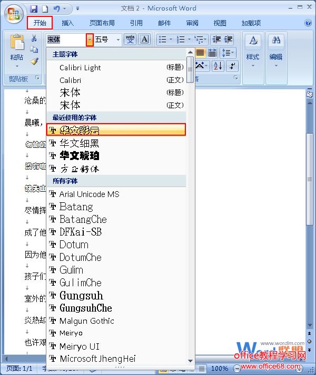The height and width of the screenshot is (375, 316).
Task: Launch the 剪贴板 dialog launcher
Action: point(37,78)
